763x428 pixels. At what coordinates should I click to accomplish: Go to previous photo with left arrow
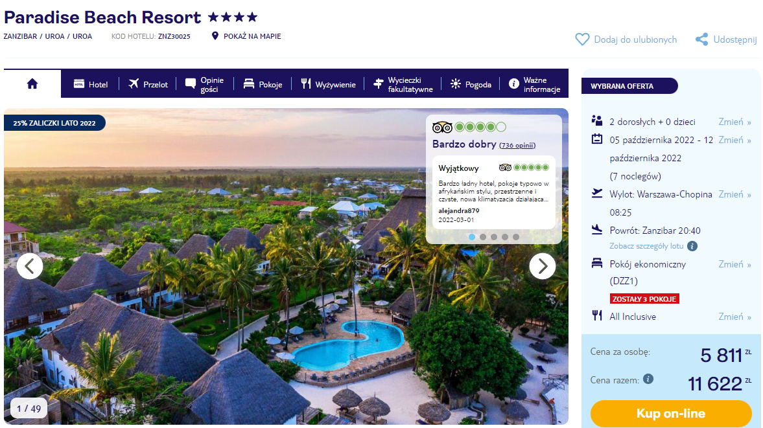pyautogui.click(x=30, y=265)
